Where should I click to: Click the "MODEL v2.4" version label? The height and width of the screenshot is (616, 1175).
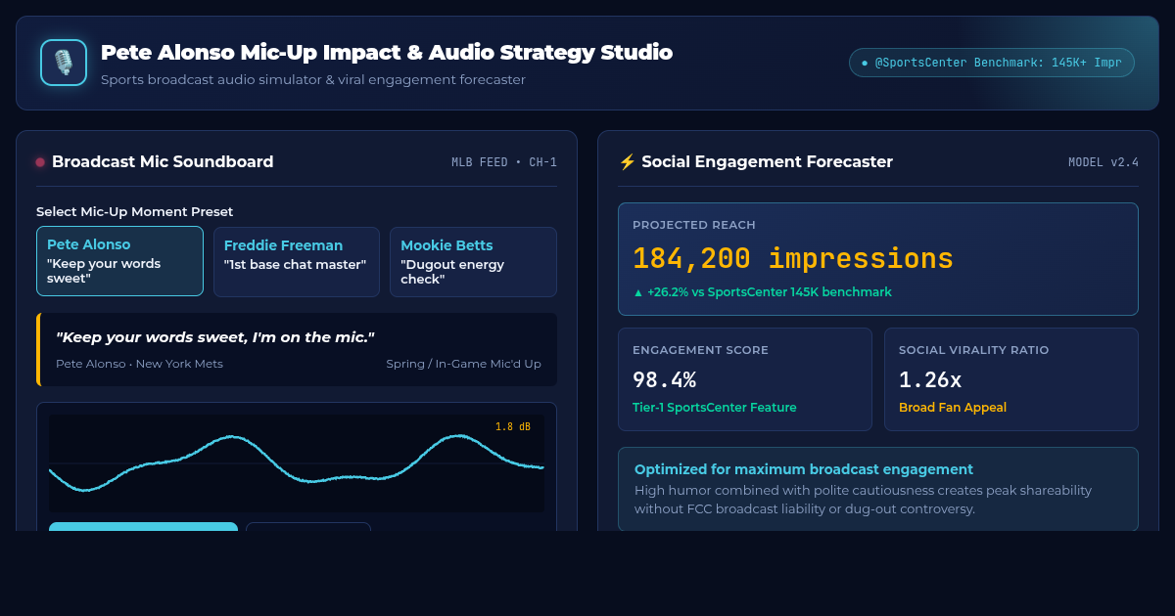point(1104,162)
